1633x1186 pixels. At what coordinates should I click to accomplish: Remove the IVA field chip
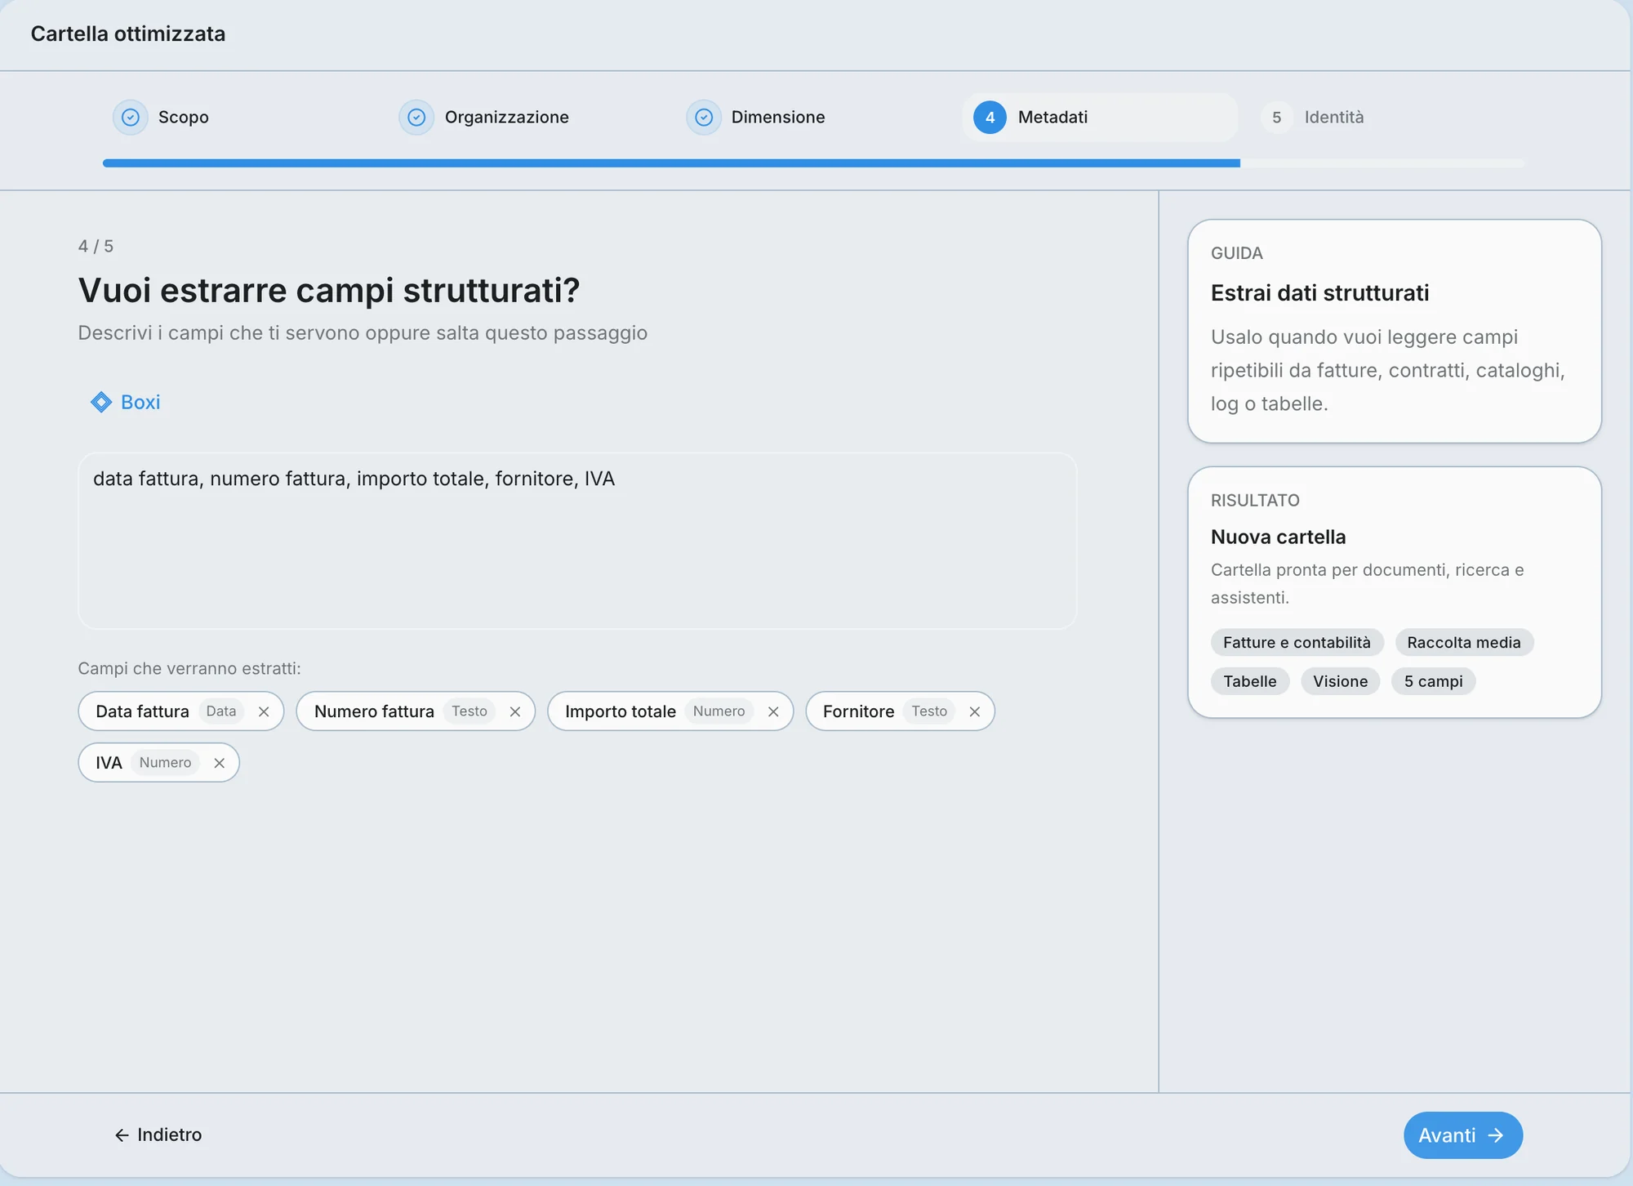220,763
